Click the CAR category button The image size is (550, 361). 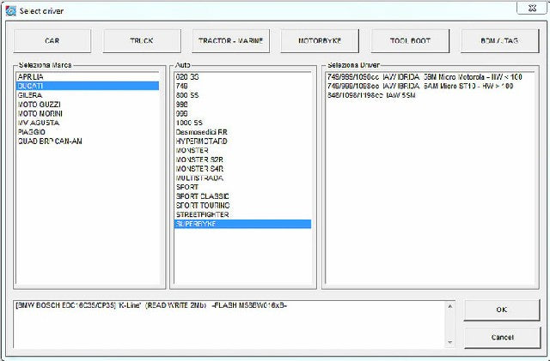click(x=52, y=41)
